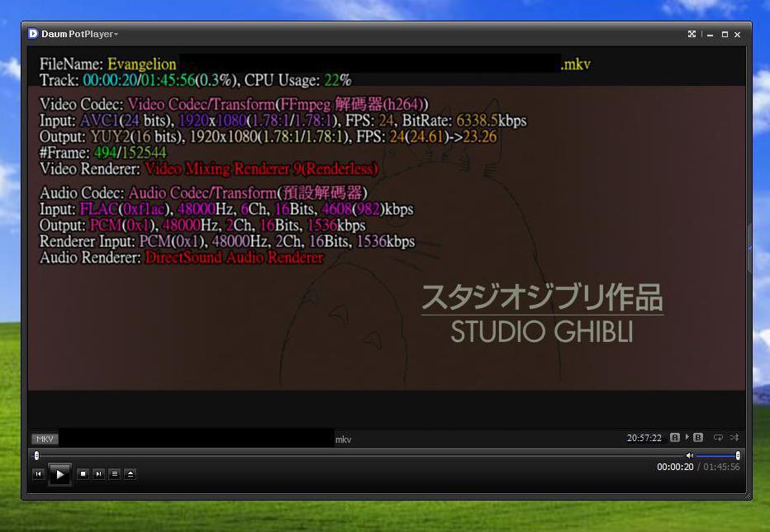Click 'Video Mixing Renderer 9(Renderless)' text

[x=262, y=169]
